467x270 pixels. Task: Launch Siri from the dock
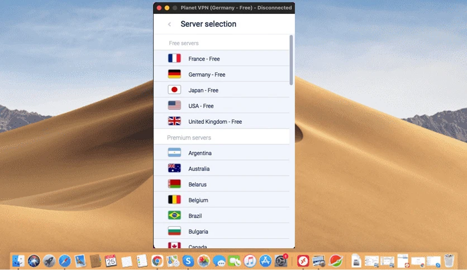[x=34, y=261]
